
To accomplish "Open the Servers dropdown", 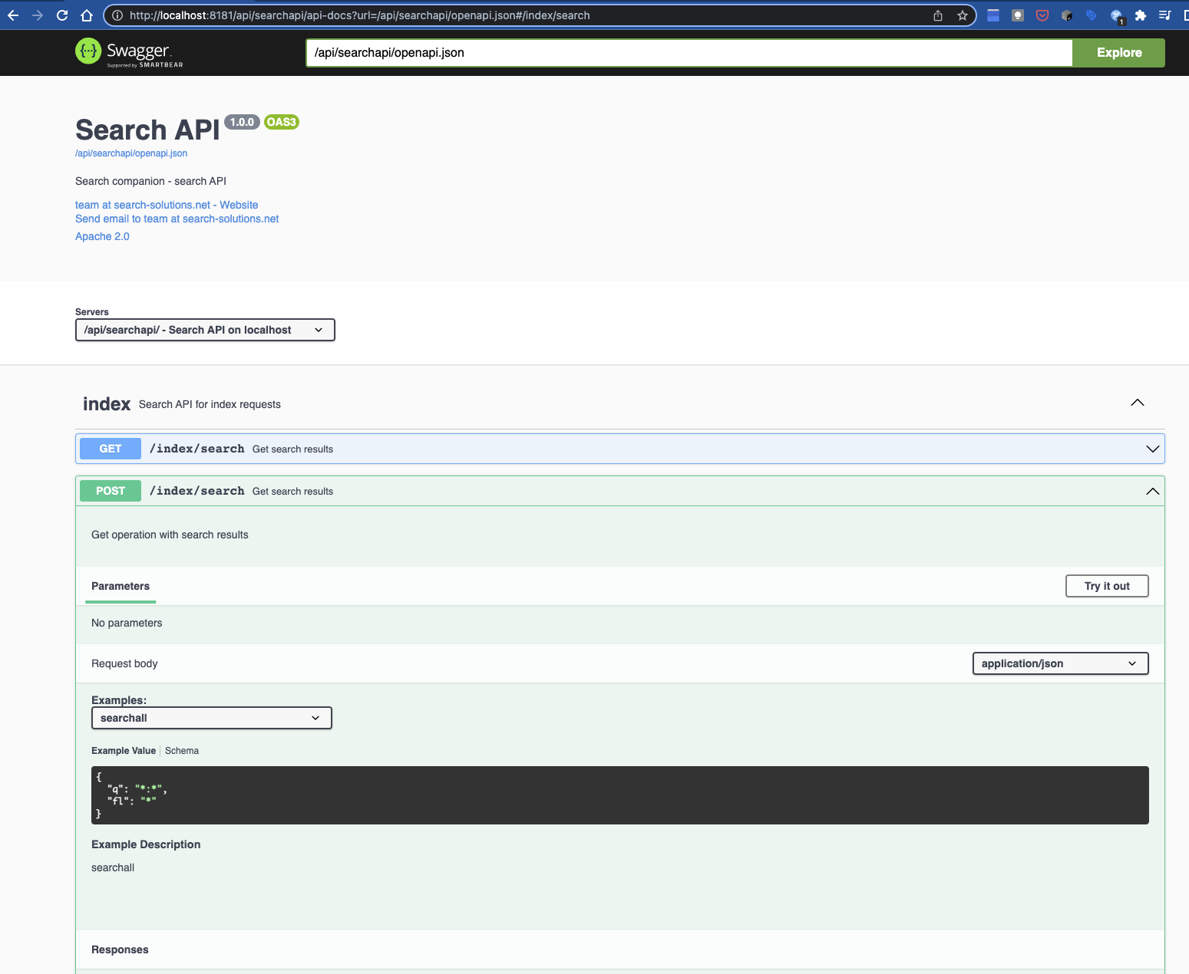I will coord(204,330).
